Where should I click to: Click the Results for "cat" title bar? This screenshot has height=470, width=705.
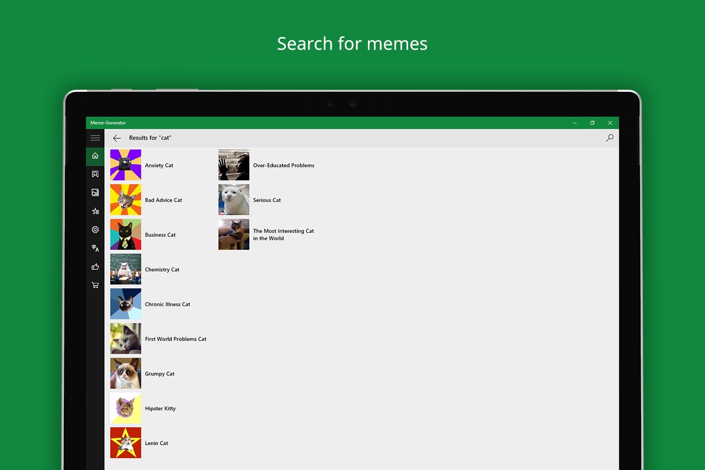click(149, 138)
